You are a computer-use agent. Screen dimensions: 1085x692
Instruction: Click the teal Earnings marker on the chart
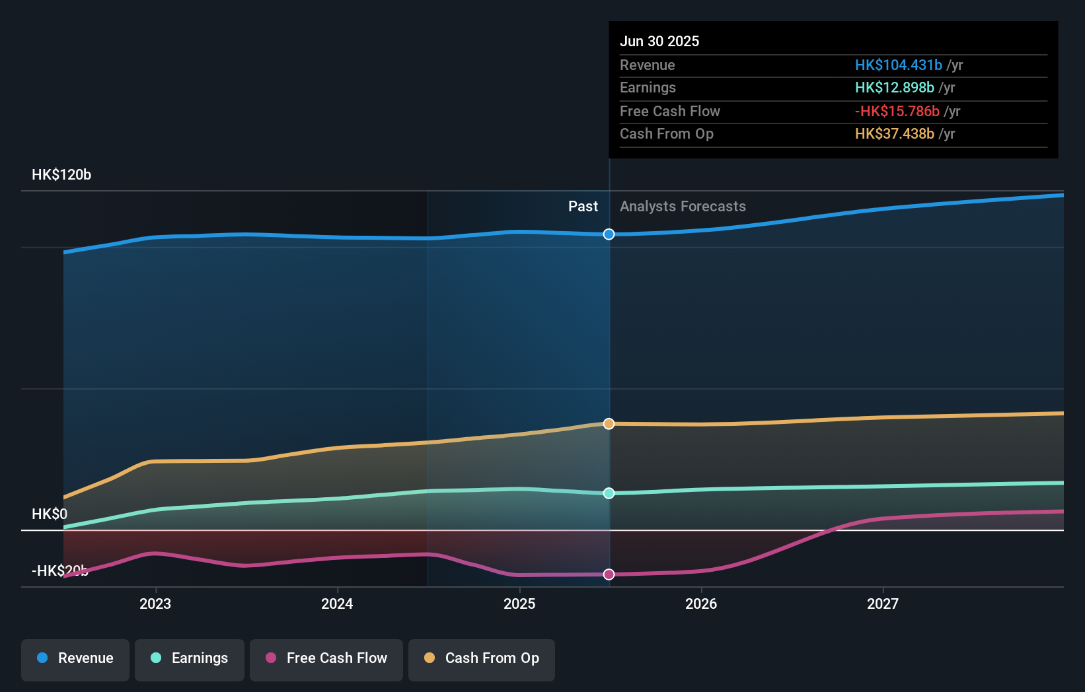(x=609, y=493)
